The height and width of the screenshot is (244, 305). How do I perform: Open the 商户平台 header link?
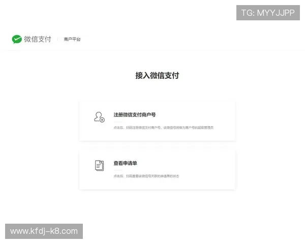(x=72, y=39)
